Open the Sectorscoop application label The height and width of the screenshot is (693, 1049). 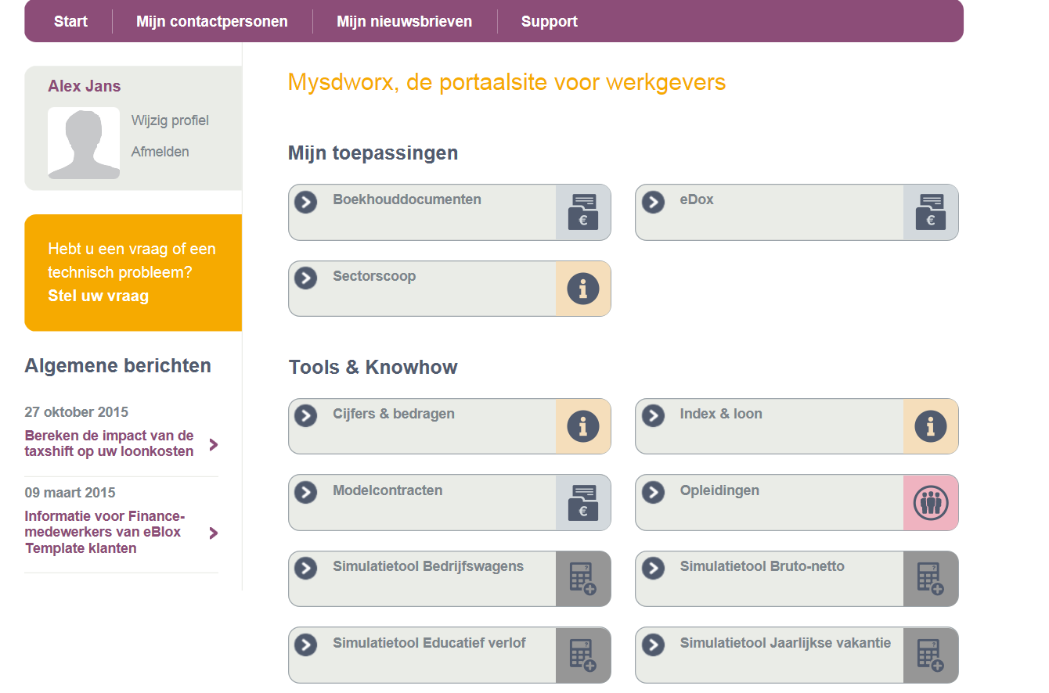[x=374, y=276]
